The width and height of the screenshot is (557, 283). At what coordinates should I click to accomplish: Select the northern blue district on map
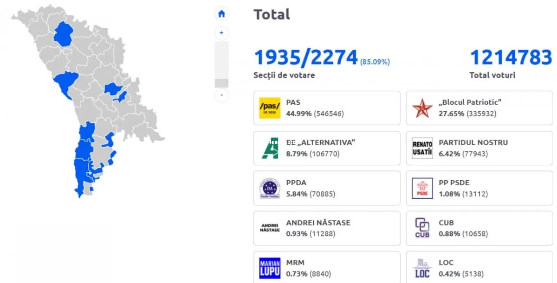[x=63, y=35]
